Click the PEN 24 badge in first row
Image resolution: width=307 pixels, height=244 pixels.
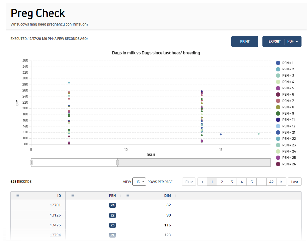click(113, 205)
